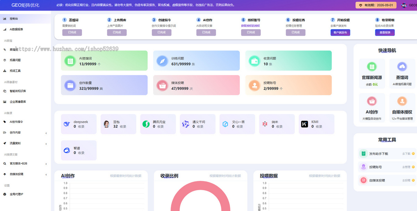Open the 自媒体授权 quick navigation icon

402,101
